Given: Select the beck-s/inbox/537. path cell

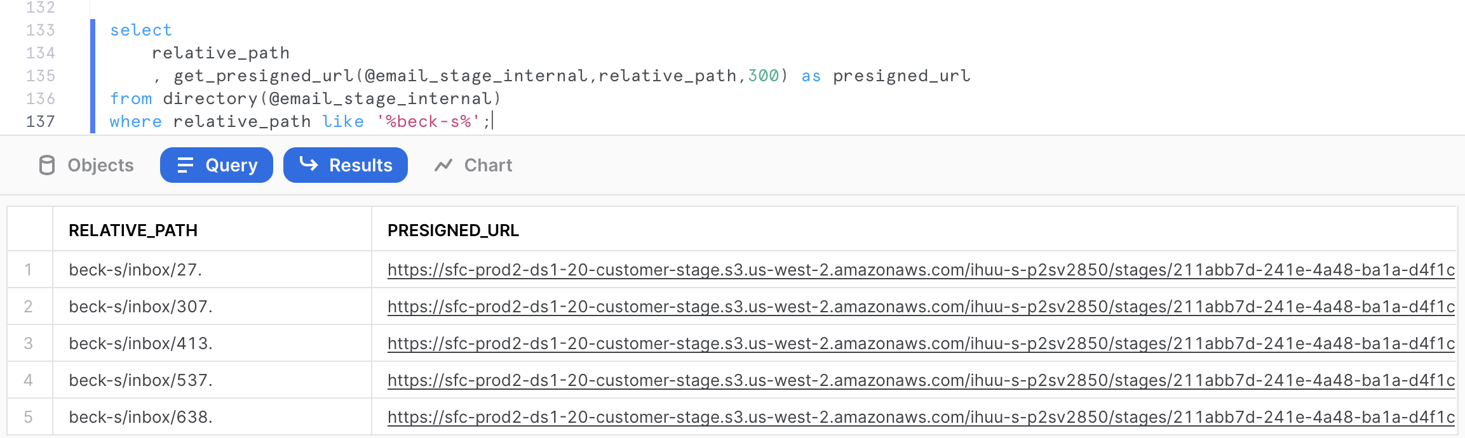Looking at the screenshot, I should (x=140, y=380).
